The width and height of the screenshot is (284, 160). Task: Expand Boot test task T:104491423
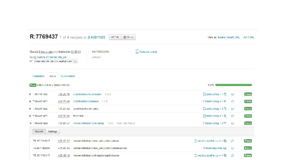point(30,116)
